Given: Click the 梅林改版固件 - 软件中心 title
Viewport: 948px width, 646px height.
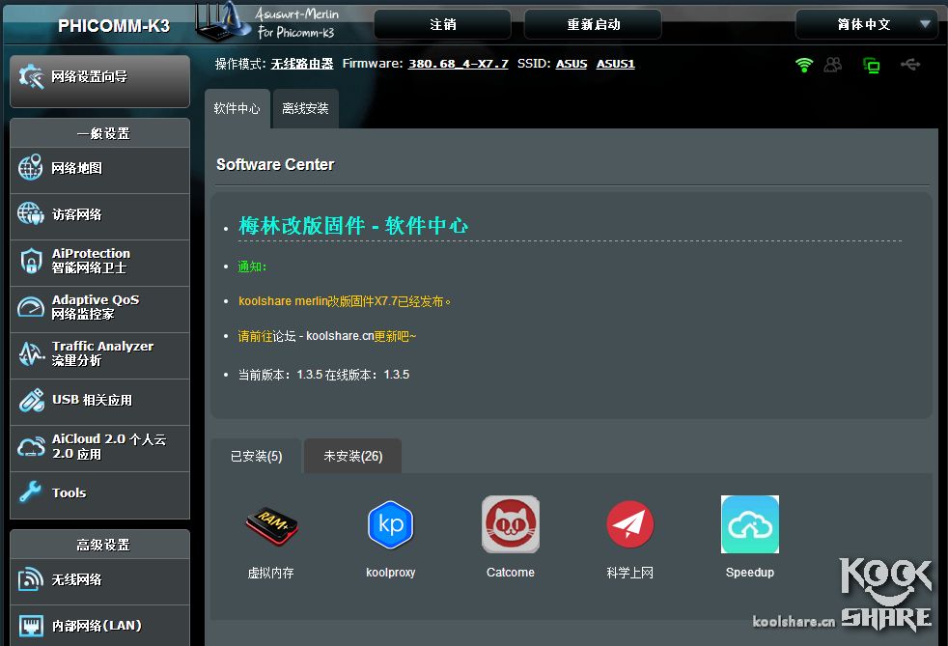Looking at the screenshot, I should [353, 226].
